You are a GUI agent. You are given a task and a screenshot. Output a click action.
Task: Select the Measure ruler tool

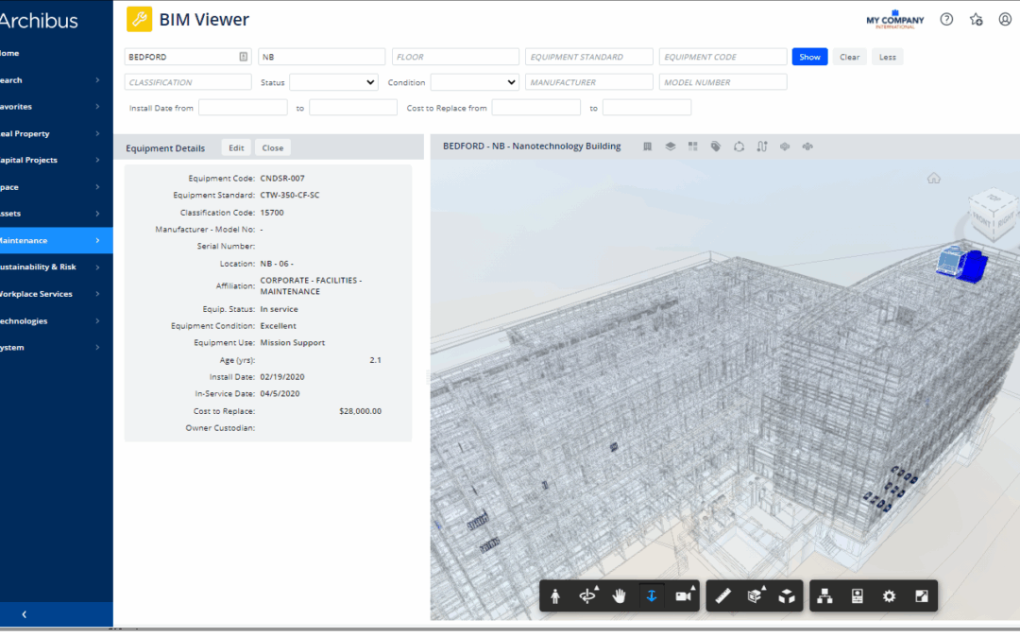[722, 595]
